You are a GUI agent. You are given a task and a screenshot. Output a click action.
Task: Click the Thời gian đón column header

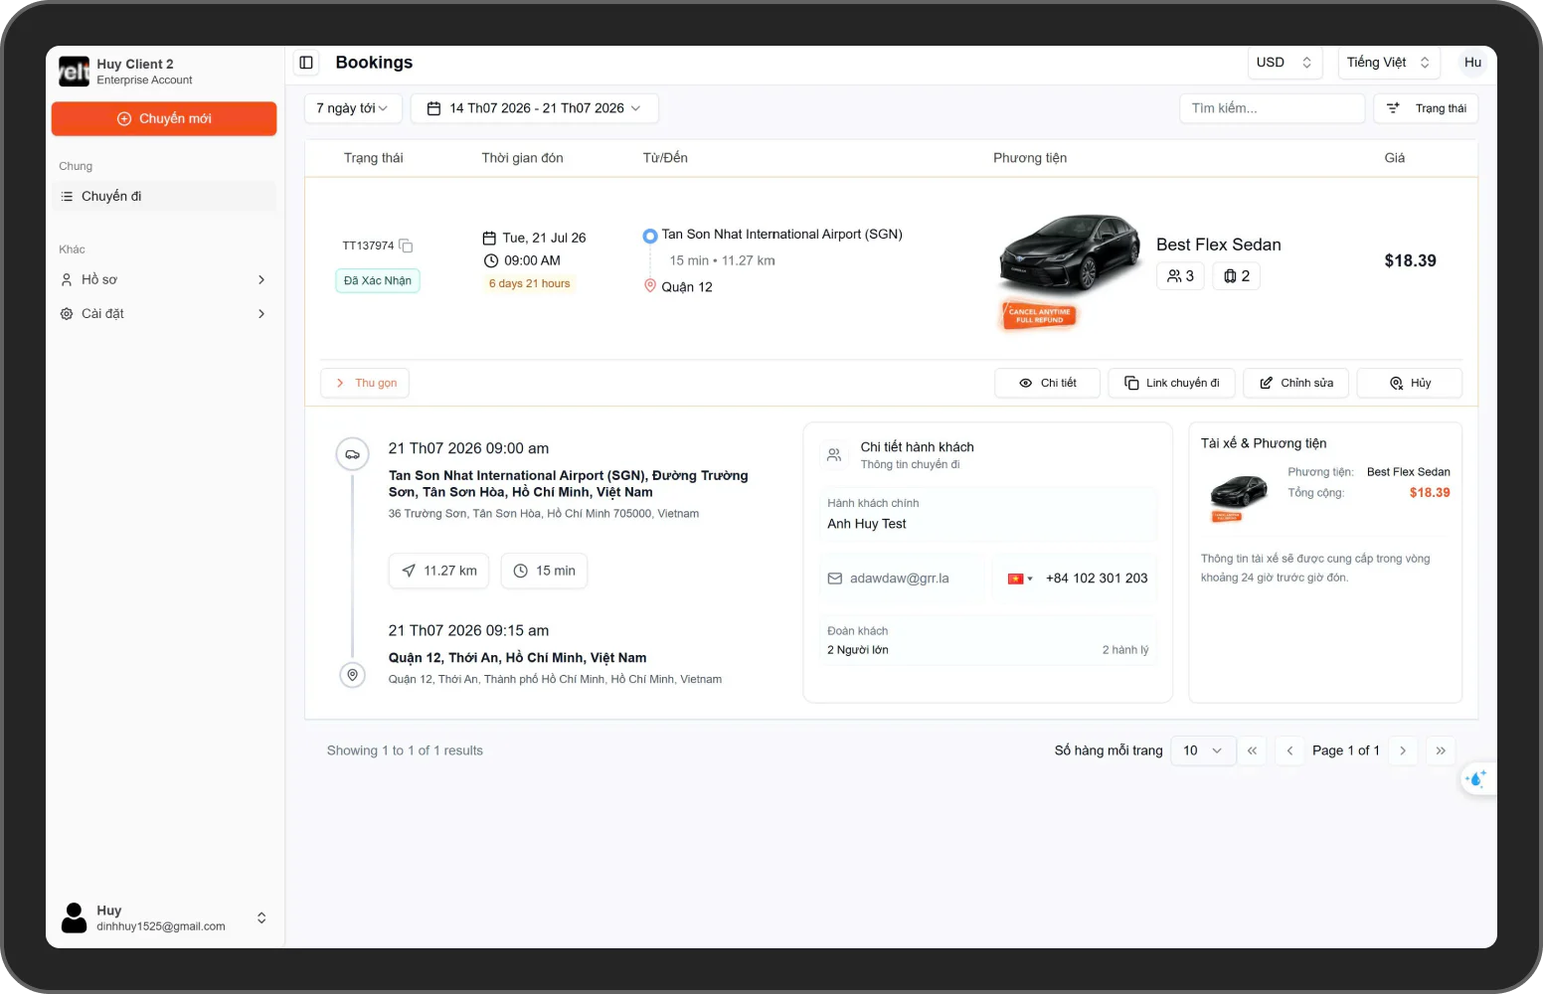point(522,158)
